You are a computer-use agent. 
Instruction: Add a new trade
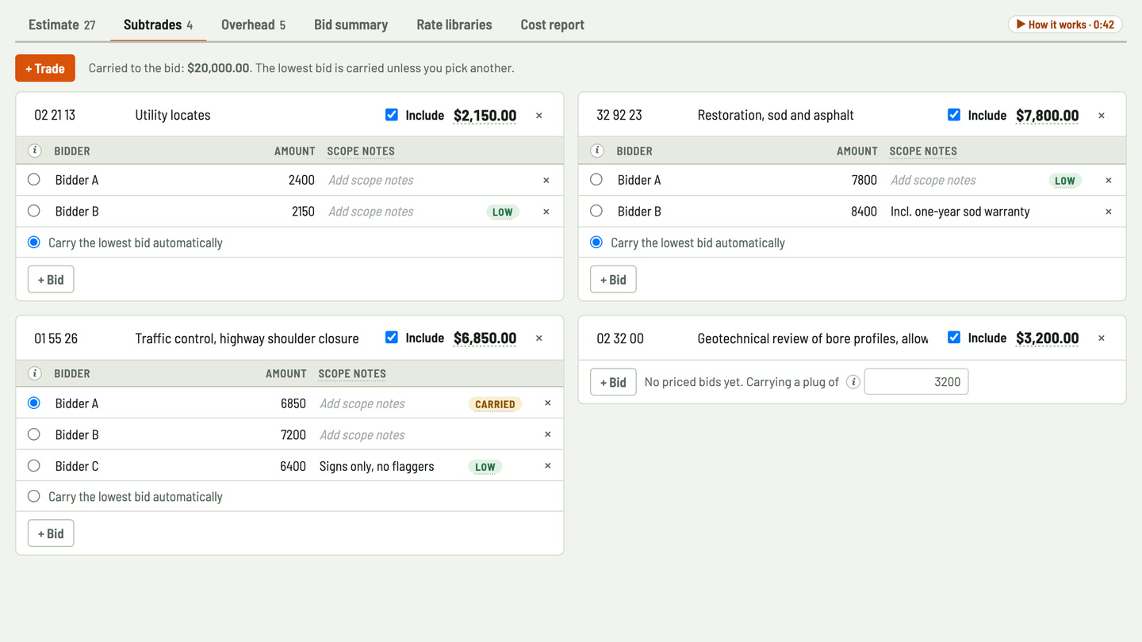pos(45,68)
